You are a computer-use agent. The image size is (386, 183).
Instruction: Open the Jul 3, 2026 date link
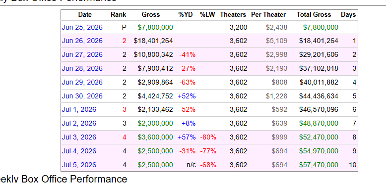(x=79, y=137)
